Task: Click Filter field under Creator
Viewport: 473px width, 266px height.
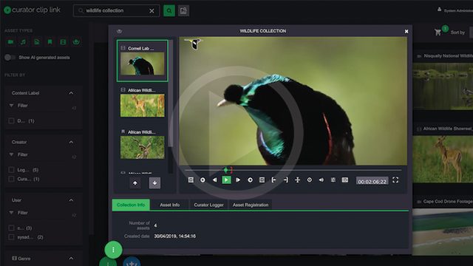Action: [42, 154]
